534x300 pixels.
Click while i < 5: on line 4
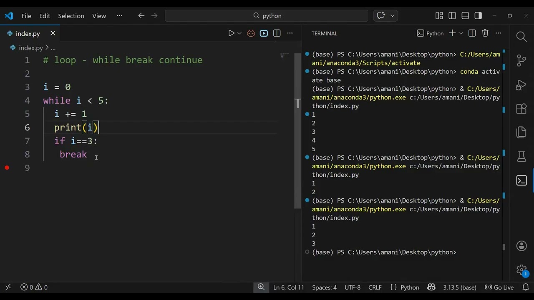[x=76, y=100]
